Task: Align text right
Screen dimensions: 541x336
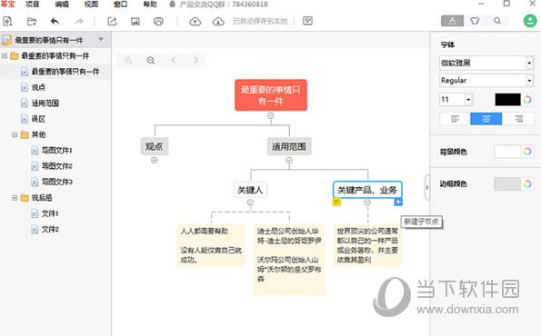Action: pos(518,119)
